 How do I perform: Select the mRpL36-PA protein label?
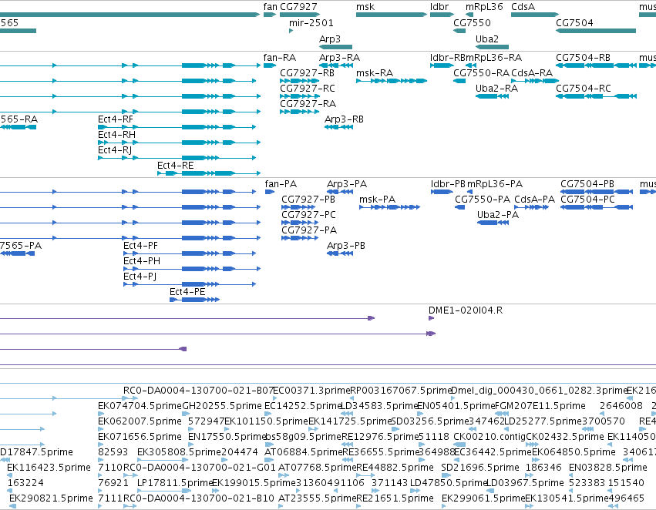495,184
